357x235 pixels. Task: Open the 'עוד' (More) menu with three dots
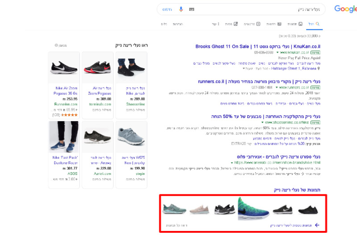pyautogui.click(x=216, y=24)
